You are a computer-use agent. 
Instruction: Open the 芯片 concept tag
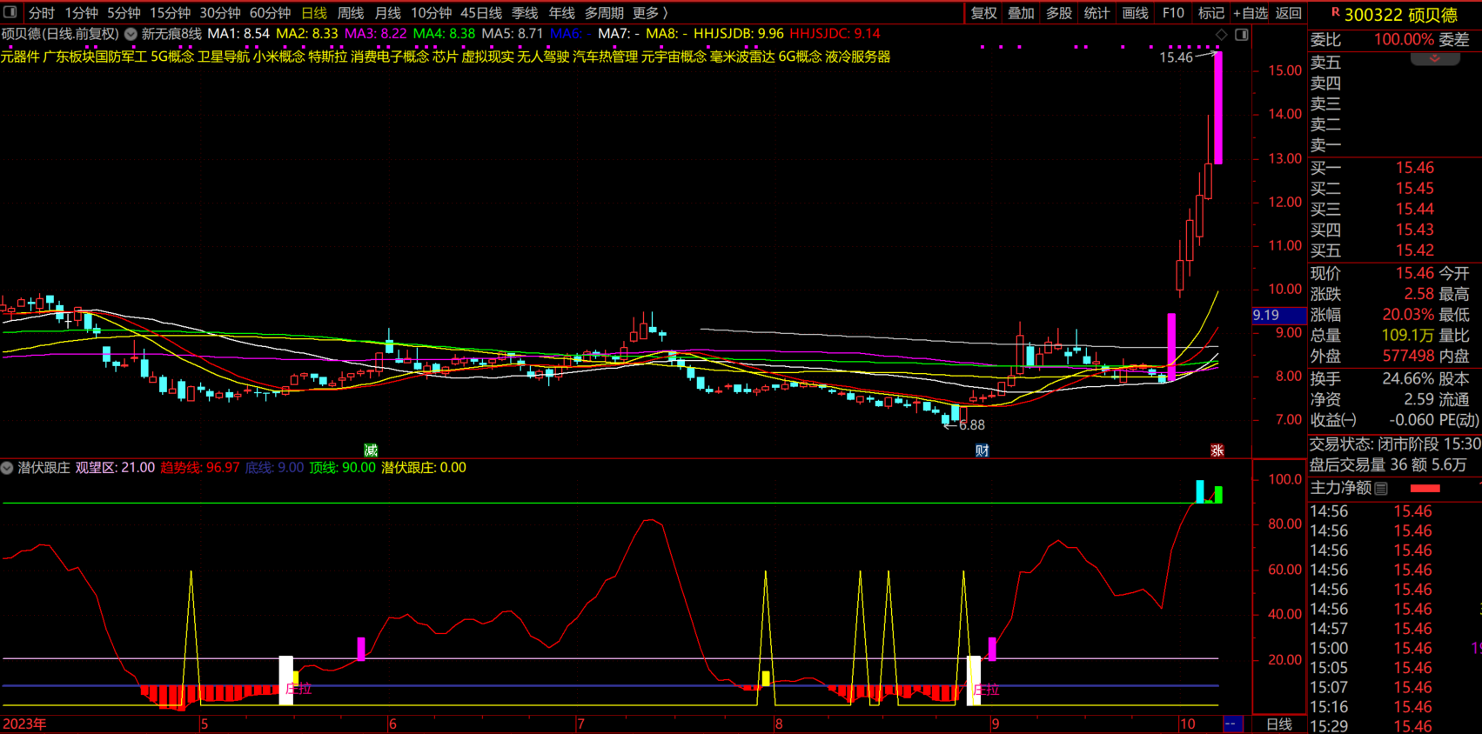pos(446,57)
